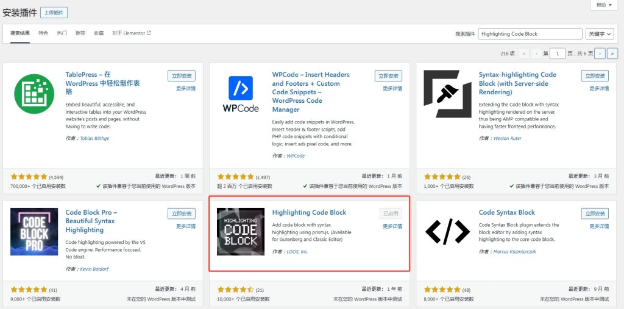Switch to the 热门 tab
The width and height of the screenshot is (624, 309).
pos(62,33)
